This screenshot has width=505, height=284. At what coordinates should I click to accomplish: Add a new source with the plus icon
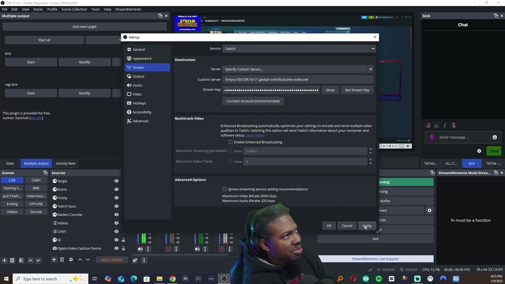click(x=54, y=260)
